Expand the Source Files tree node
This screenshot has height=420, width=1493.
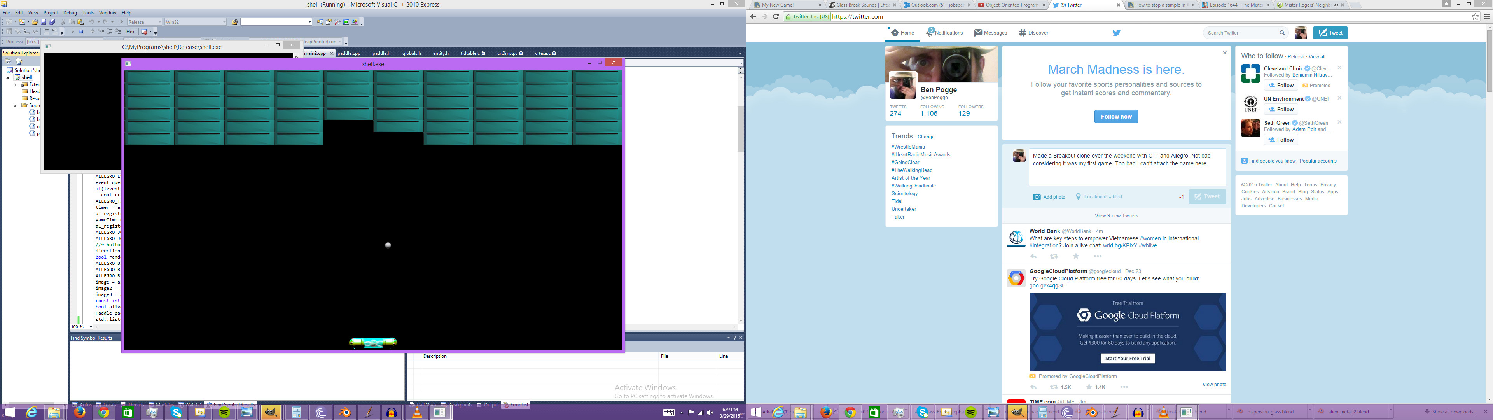[16, 105]
